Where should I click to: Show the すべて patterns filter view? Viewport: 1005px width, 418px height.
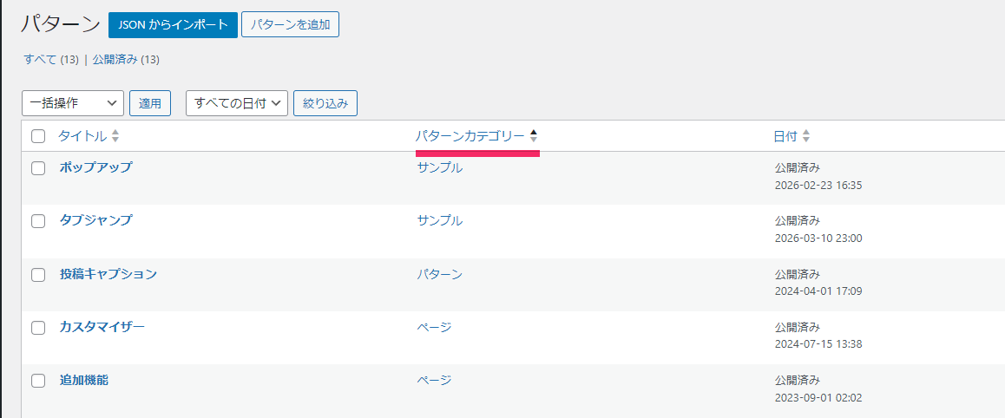[x=40, y=60]
